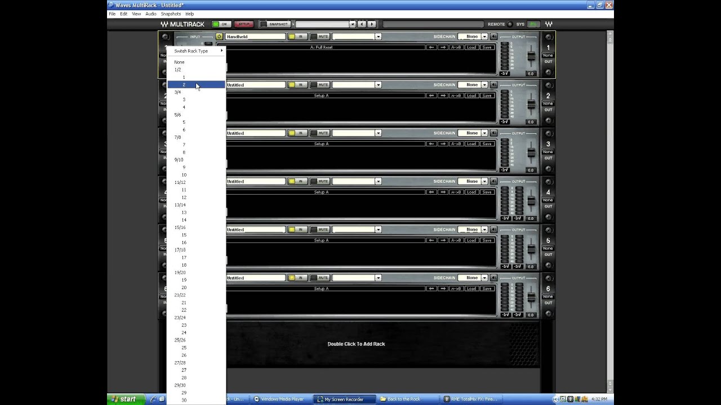Open the Snapshots menu
Screen dimensions: 721x405
click(171, 13)
